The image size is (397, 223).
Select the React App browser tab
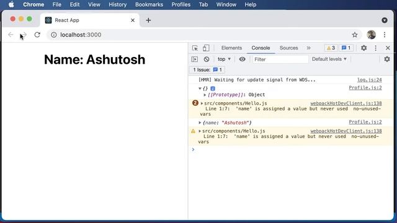point(89,20)
